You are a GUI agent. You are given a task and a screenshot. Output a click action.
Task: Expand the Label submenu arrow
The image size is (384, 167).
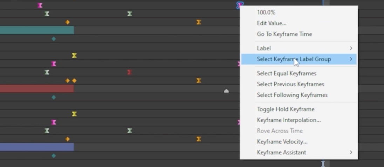tap(351, 48)
